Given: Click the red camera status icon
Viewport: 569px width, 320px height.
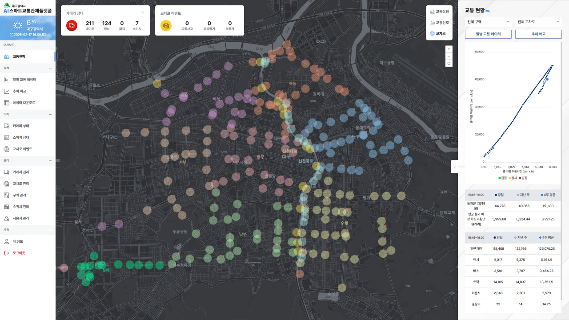Looking at the screenshot, I should click(x=72, y=26).
